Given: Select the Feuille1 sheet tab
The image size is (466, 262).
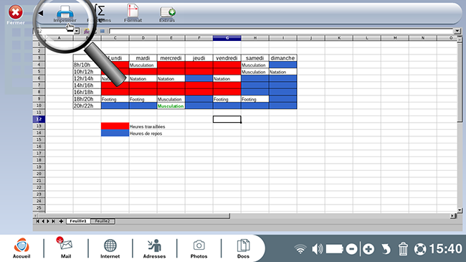Looking at the screenshot, I should (x=78, y=221).
